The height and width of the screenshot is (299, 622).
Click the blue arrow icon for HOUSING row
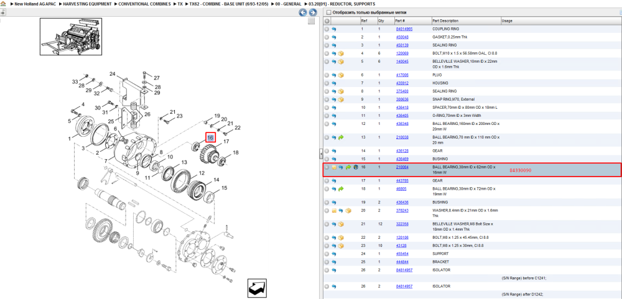(x=334, y=83)
